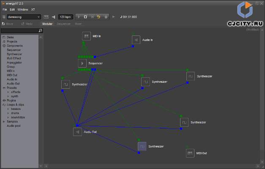Select the Sequencer component in the browser list
Screen dimensions: 265x169
coord(14,50)
